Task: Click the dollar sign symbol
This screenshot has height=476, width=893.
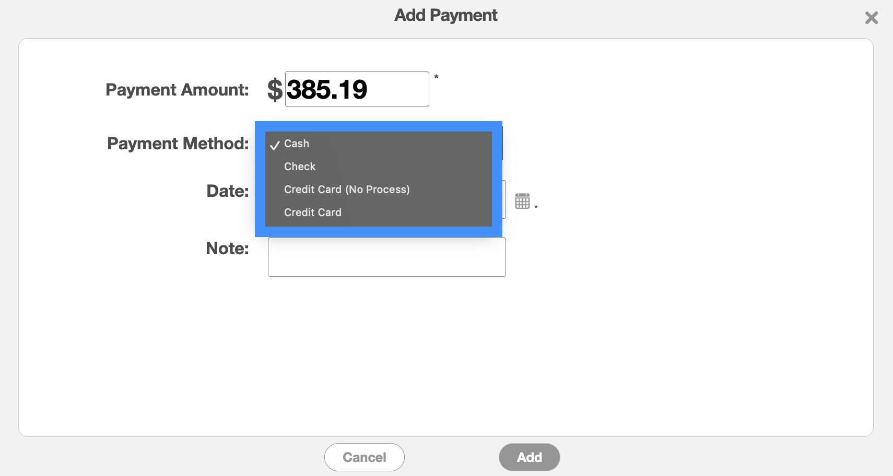Action: [275, 89]
